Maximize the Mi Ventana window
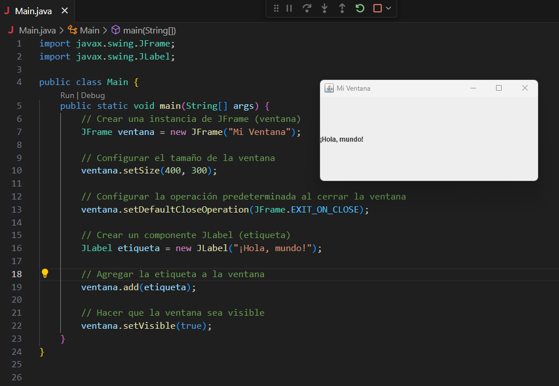Screen dimensions: 559x386 (x=499, y=88)
